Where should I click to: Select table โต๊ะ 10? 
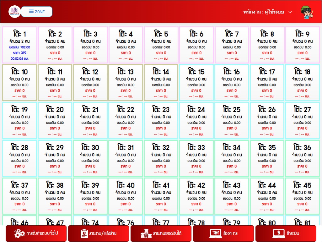point(20,83)
